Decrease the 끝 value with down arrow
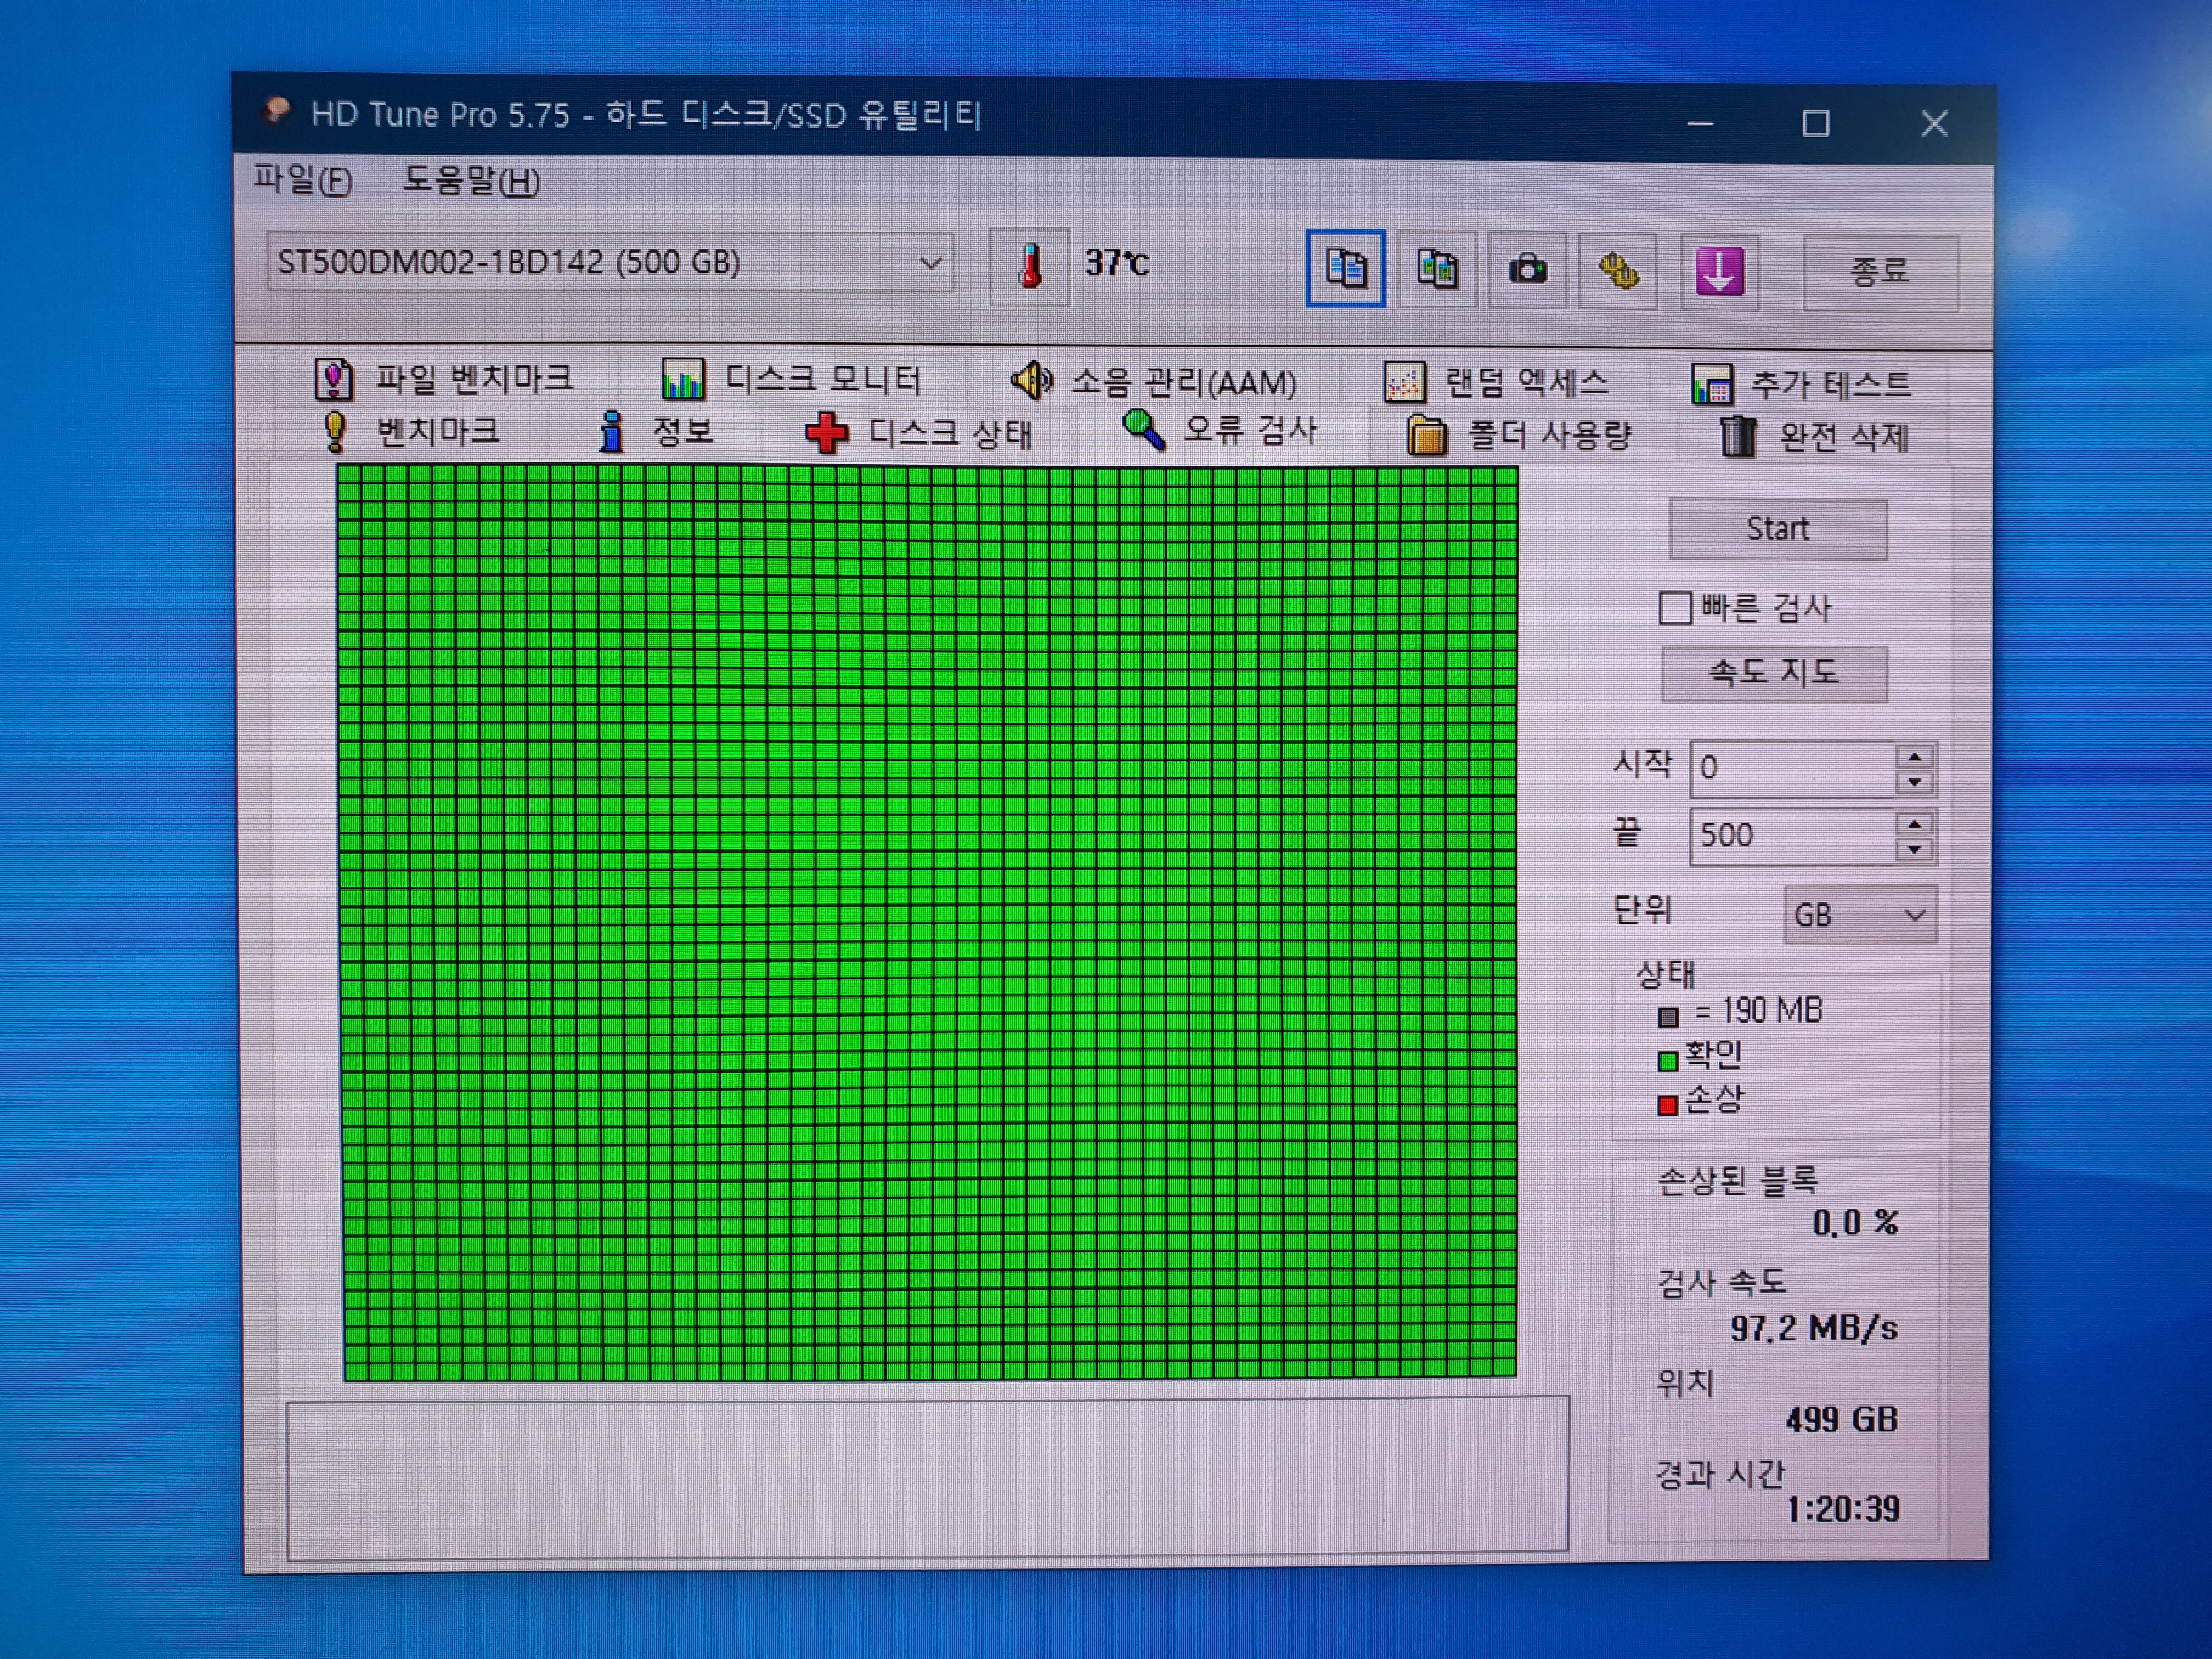 (x=1914, y=850)
